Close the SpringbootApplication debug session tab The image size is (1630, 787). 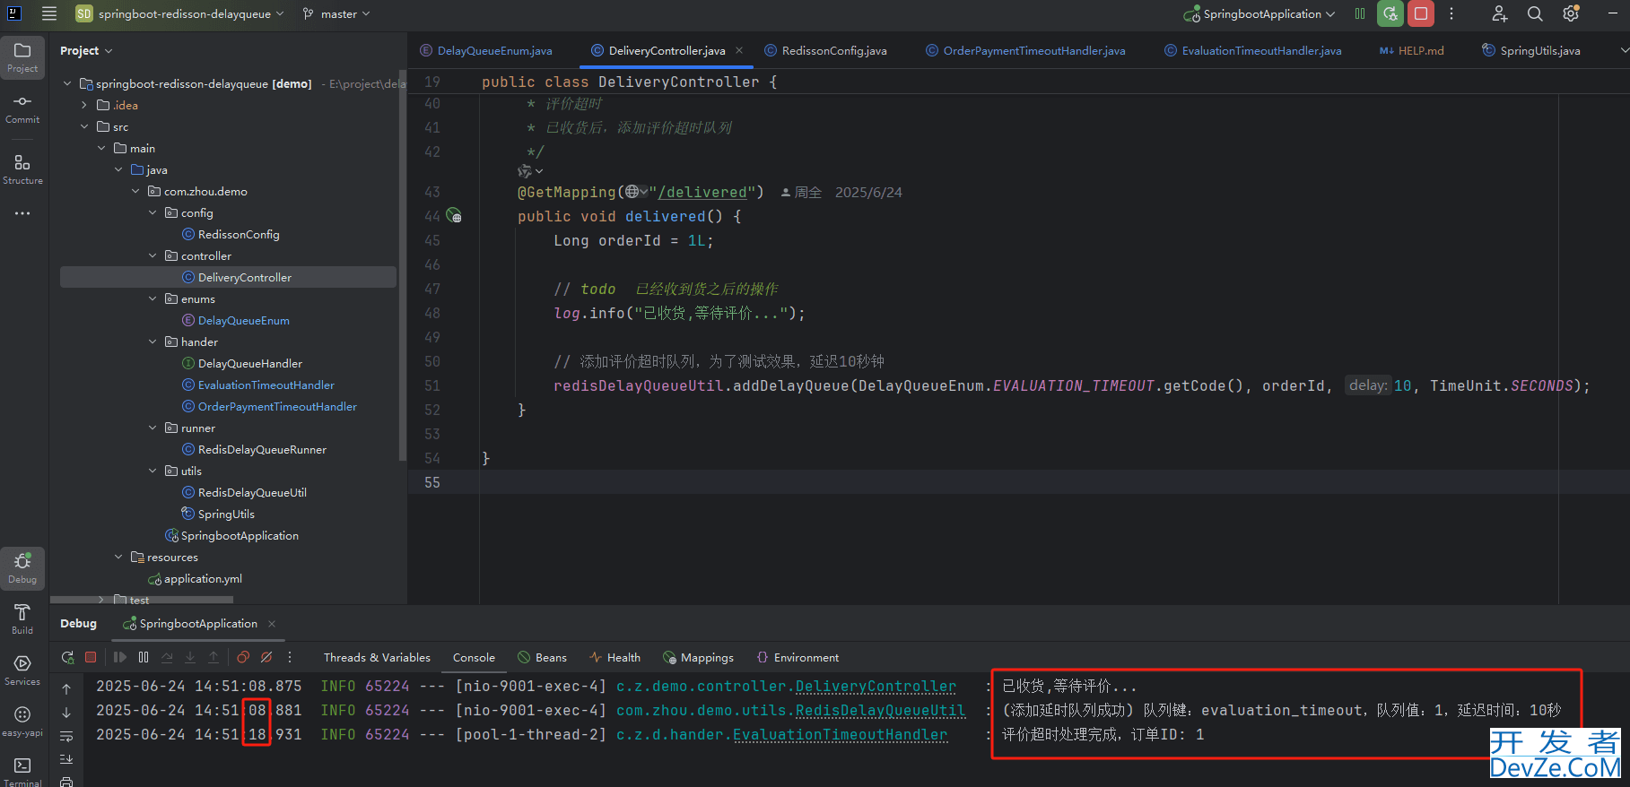(272, 624)
